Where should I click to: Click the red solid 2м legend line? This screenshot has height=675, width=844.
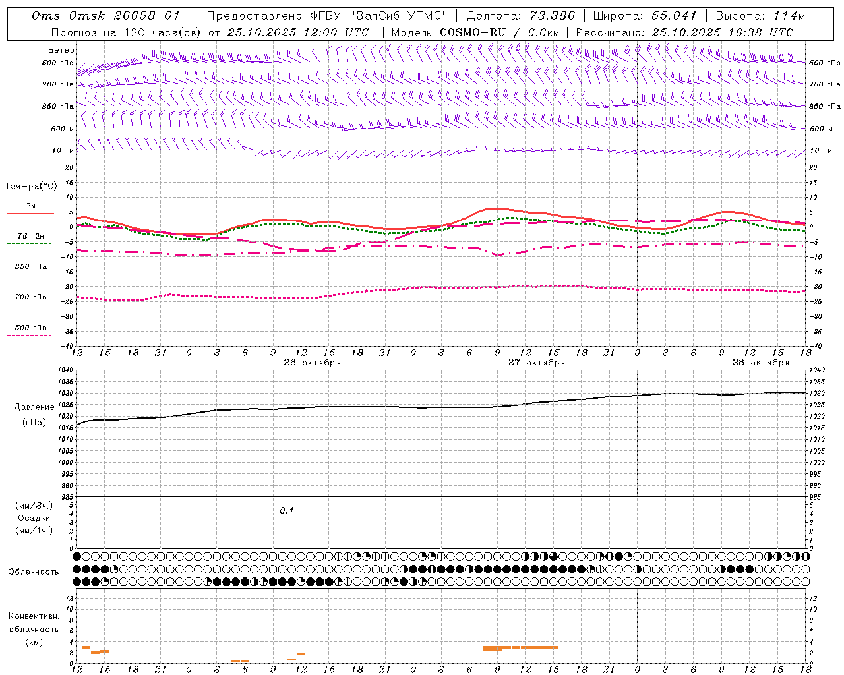click(30, 213)
